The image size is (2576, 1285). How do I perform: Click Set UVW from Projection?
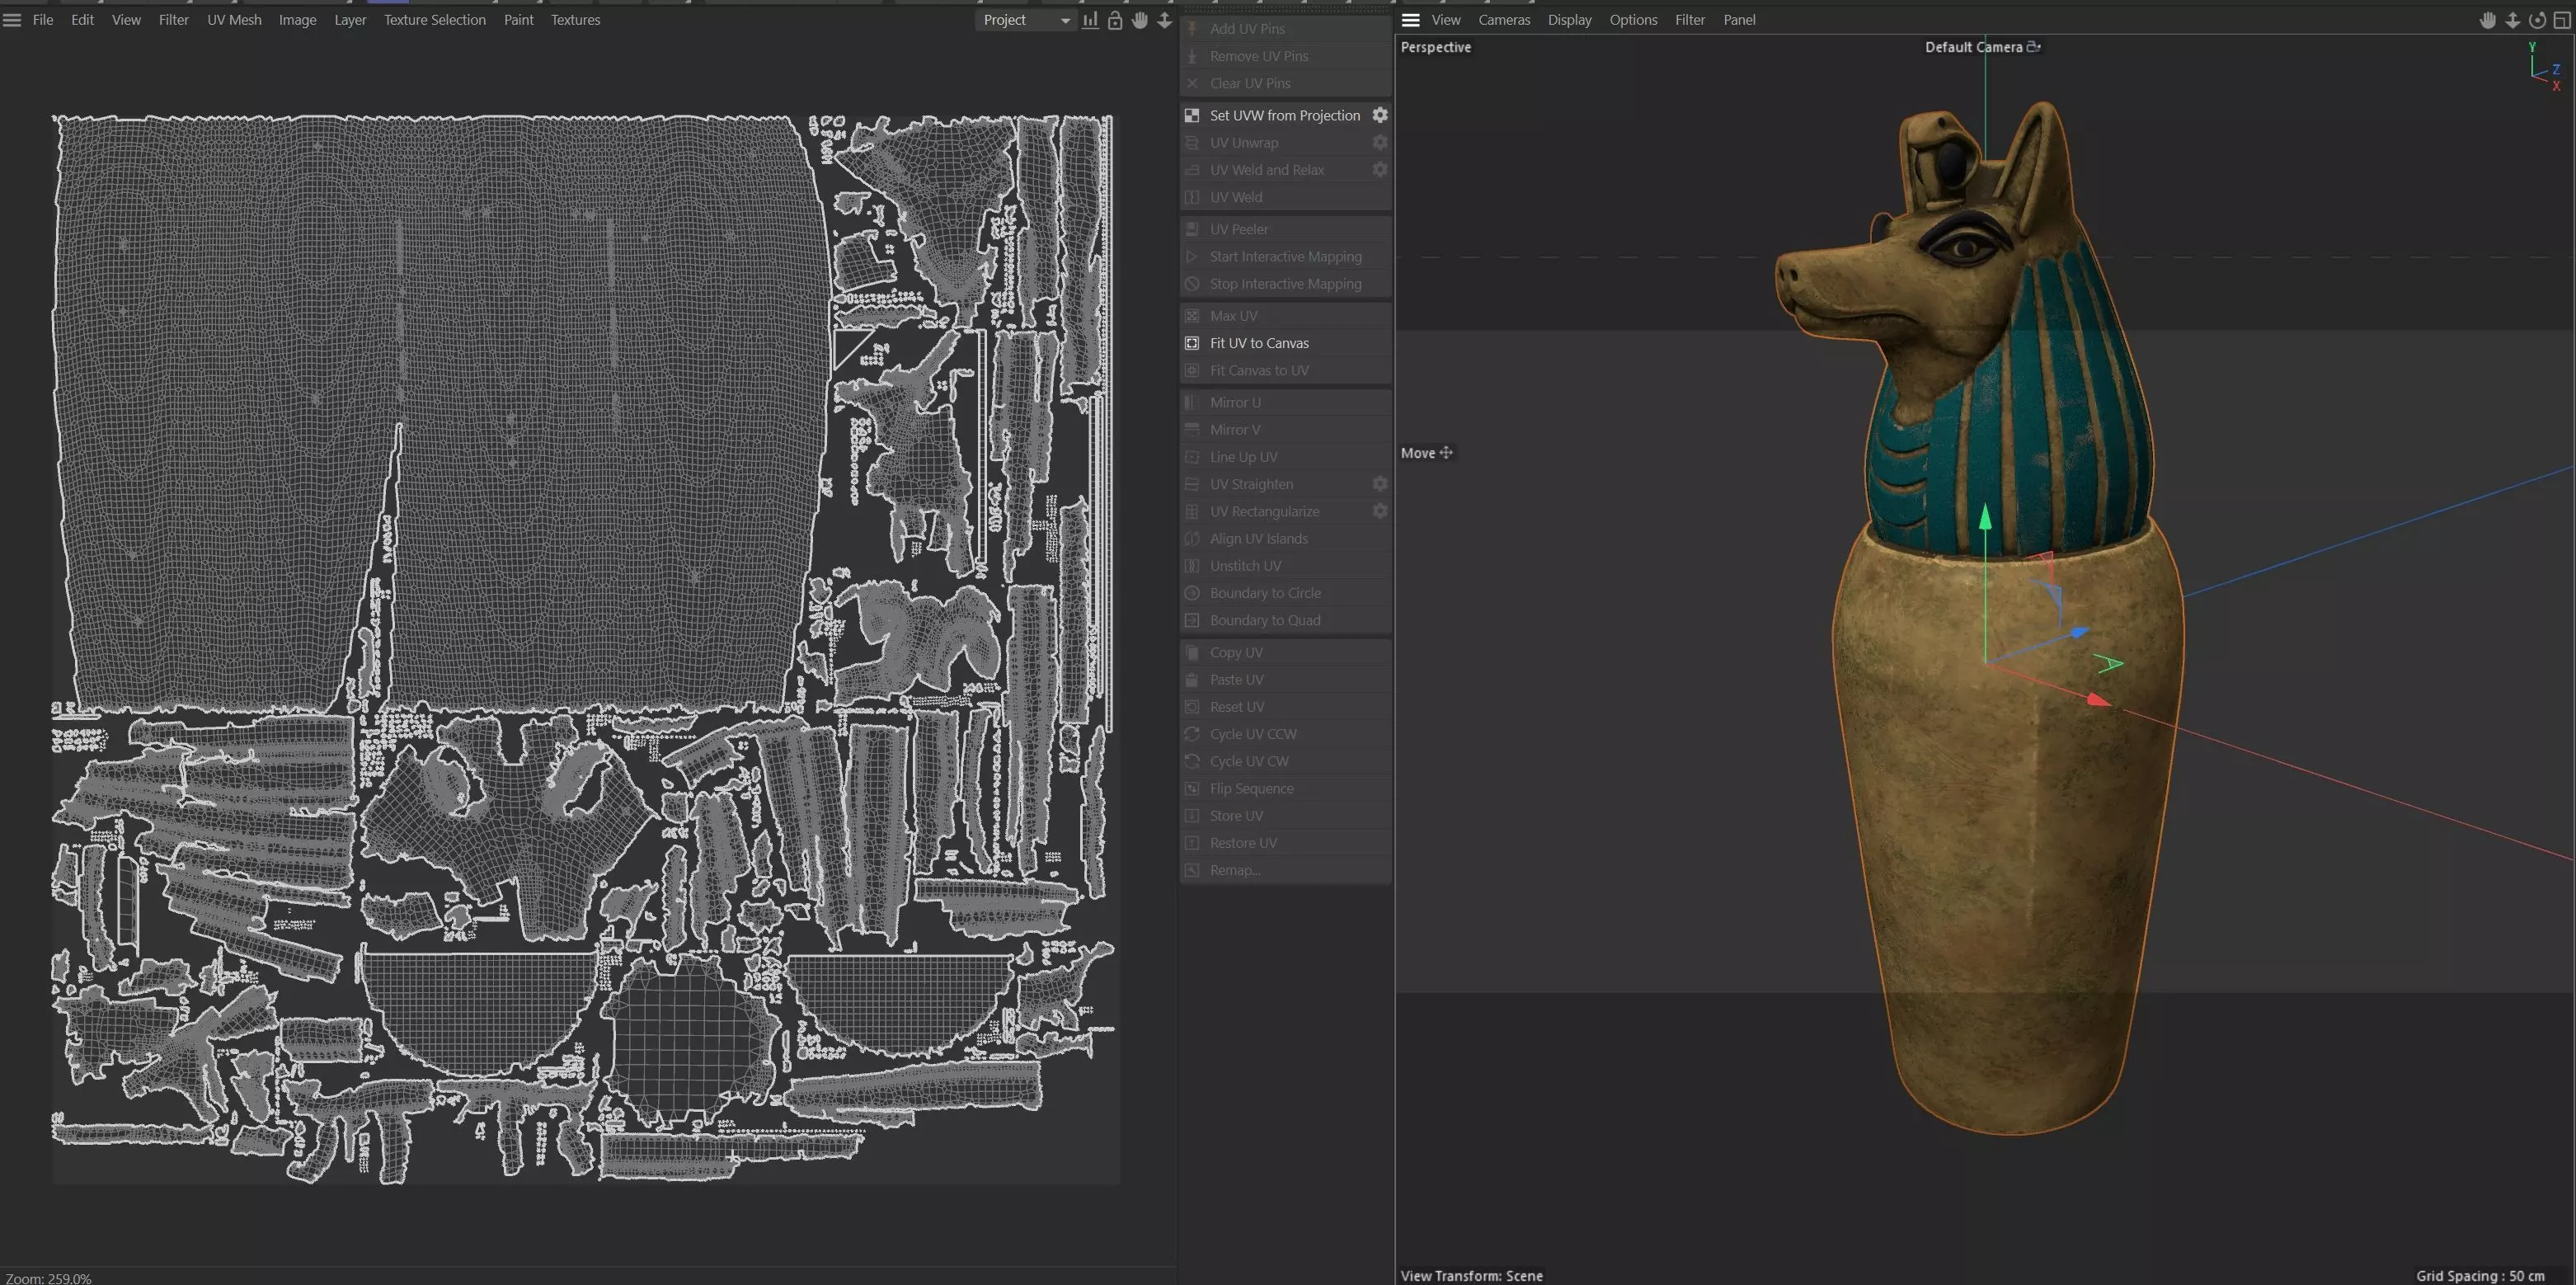click(x=1284, y=115)
